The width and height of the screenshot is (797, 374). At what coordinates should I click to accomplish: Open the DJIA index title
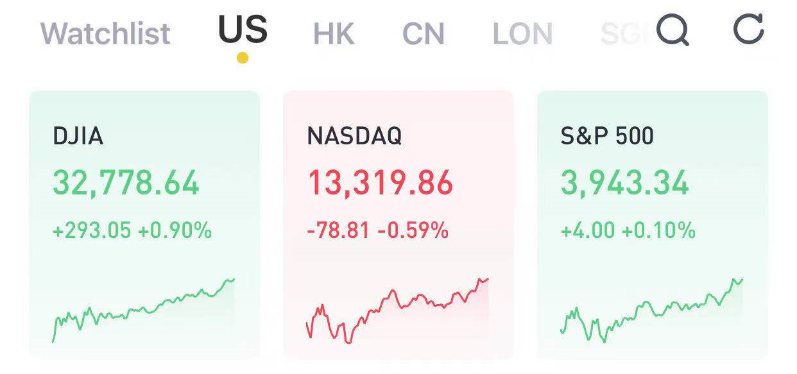pos(78,136)
